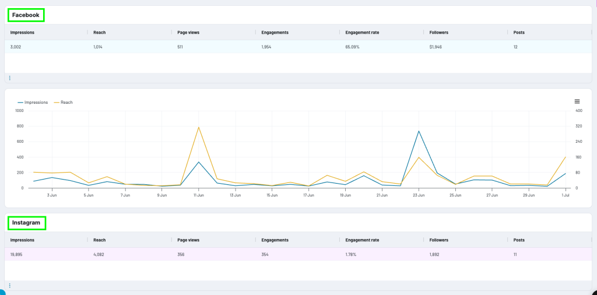Sort Facebook table by Engagement rate column
Image resolution: width=597 pixels, height=295 pixels.
click(362, 33)
